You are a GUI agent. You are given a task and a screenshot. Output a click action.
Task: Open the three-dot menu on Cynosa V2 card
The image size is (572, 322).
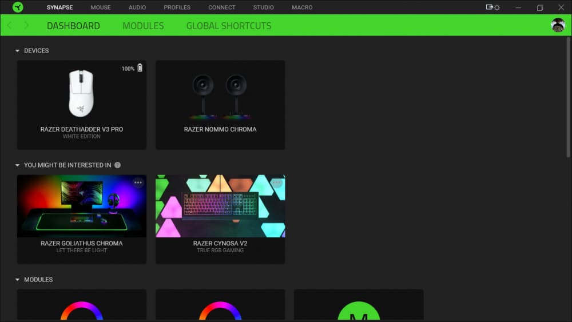(x=277, y=182)
